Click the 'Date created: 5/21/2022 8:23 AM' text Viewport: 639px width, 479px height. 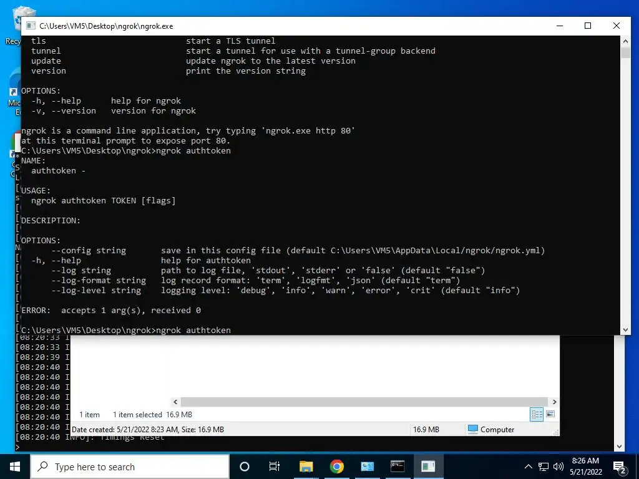coord(125,429)
